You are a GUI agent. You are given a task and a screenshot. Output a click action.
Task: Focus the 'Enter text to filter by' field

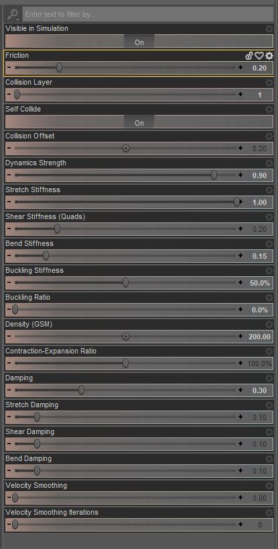[148, 14]
